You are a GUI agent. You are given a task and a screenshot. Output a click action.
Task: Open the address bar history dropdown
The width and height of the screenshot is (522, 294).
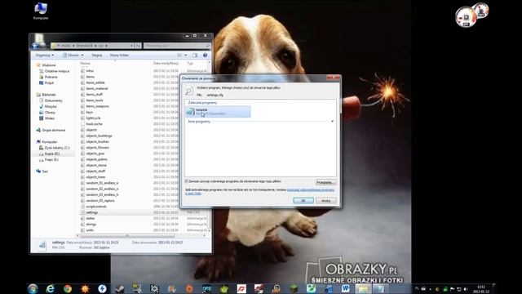[x=132, y=46]
